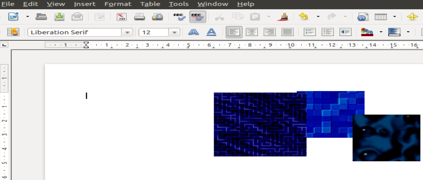Image resolution: width=423 pixels, height=180 pixels.
Task: Click the Copy icon
Action: coord(238,17)
